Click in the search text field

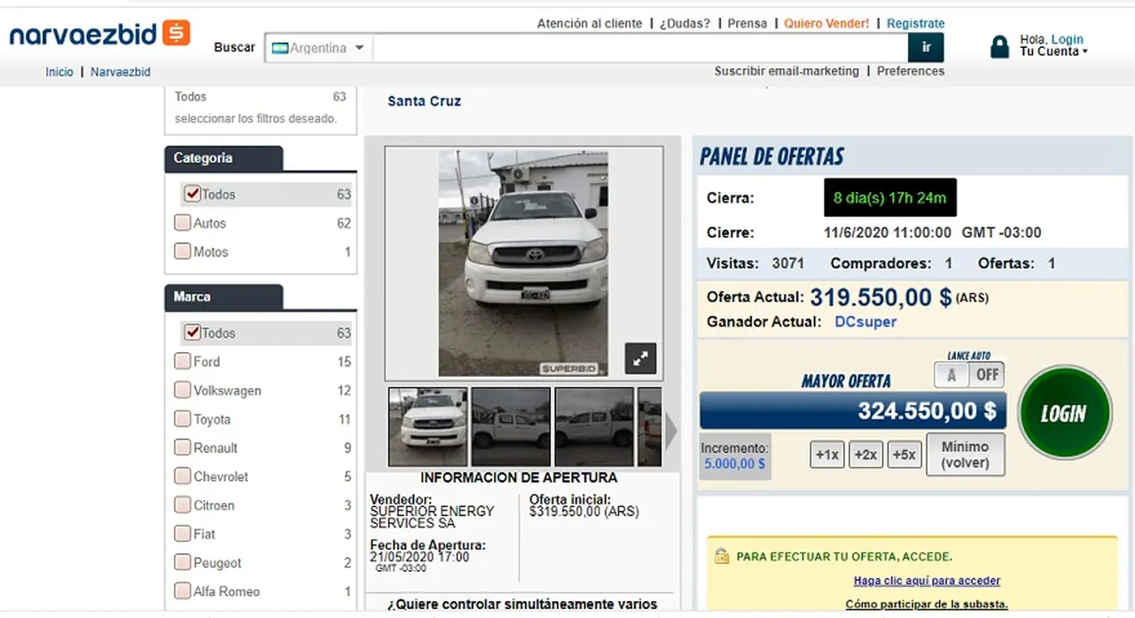(640, 48)
